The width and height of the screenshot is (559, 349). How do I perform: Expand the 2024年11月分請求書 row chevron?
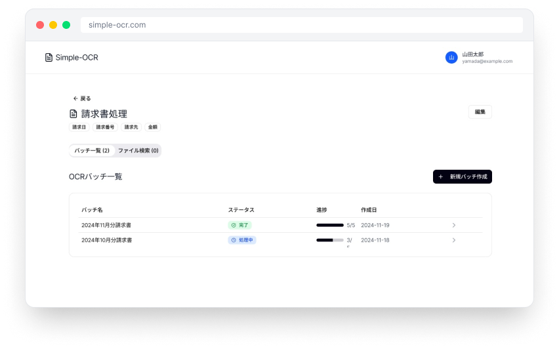(454, 225)
